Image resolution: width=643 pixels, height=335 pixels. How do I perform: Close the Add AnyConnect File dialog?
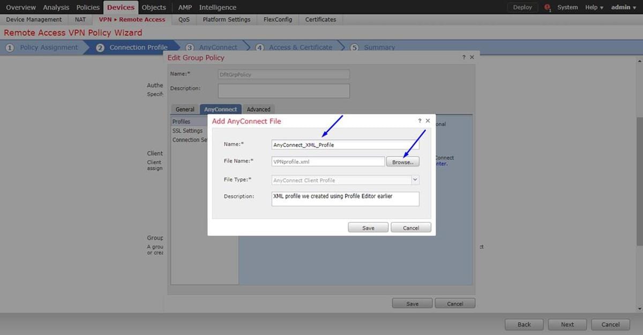click(428, 121)
